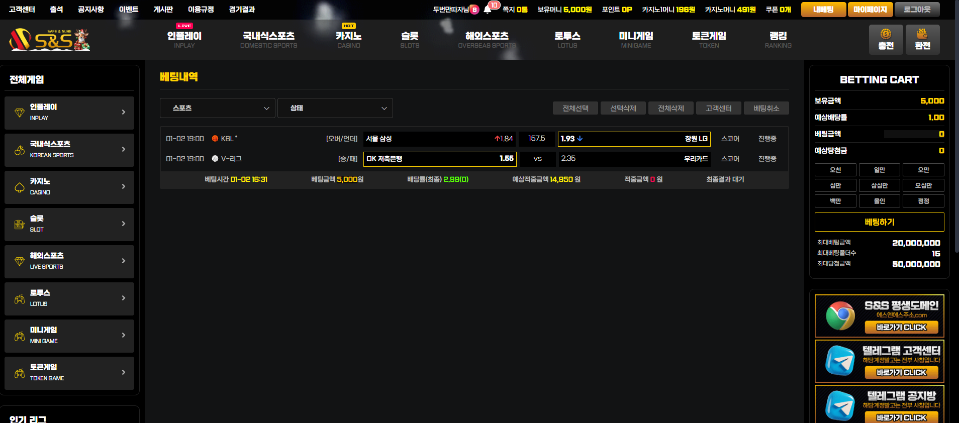Click the 베팅금액 amount input field
Viewport: 959px width, 423px height.
point(914,134)
